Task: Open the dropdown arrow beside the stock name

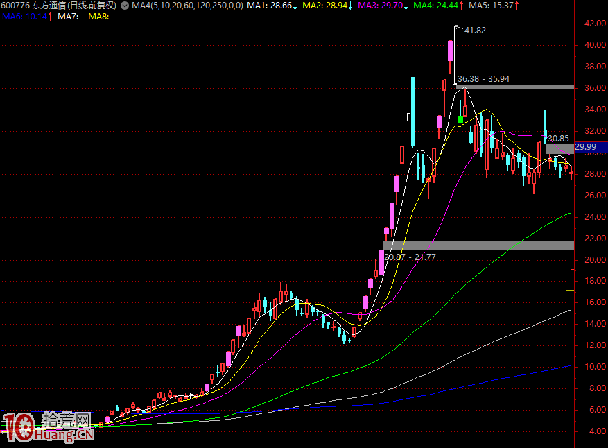Action: click(x=124, y=6)
